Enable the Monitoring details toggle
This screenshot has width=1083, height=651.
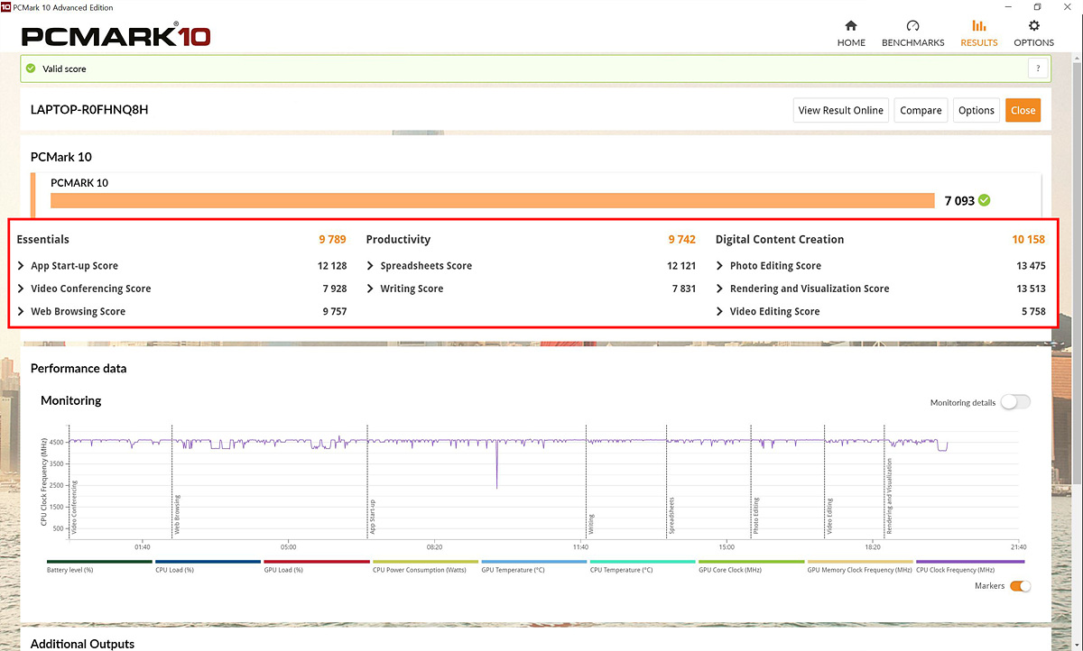coord(1014,402)
